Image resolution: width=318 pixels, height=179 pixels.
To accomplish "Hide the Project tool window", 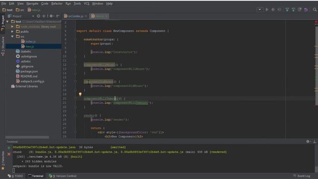I will (58, 16).
